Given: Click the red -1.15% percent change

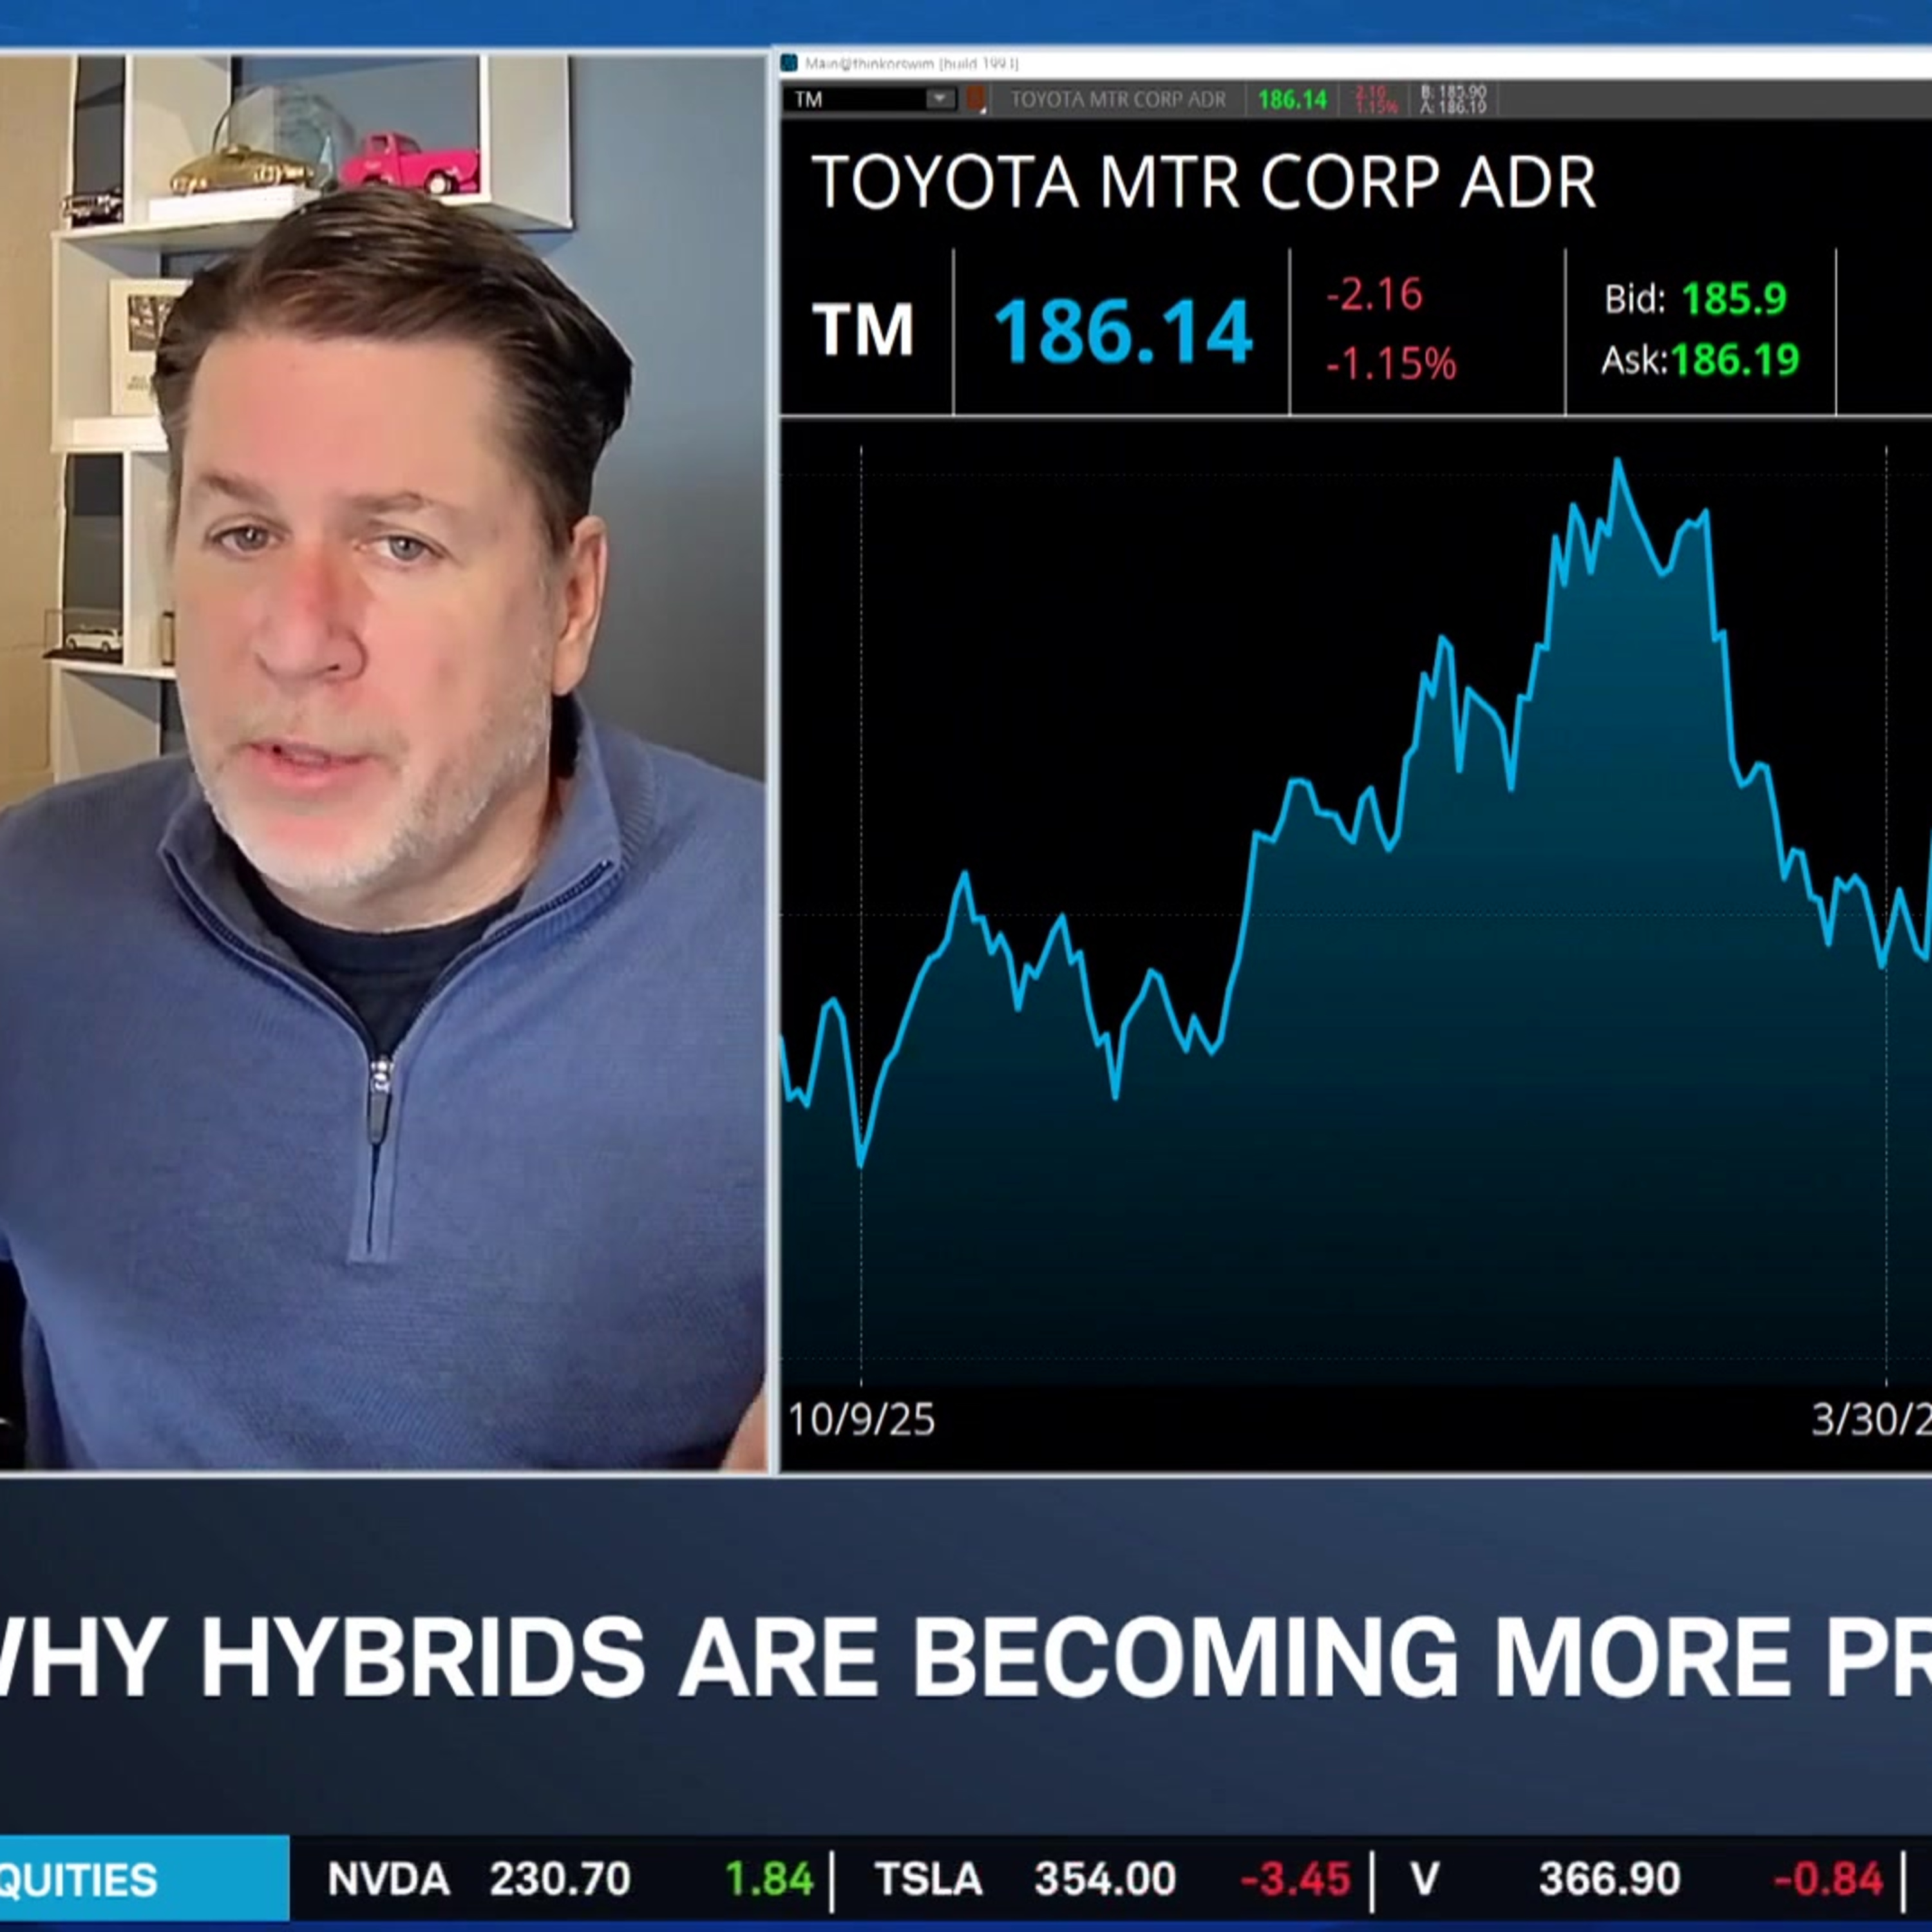Looking at the screenshot, I should 1390,364.
